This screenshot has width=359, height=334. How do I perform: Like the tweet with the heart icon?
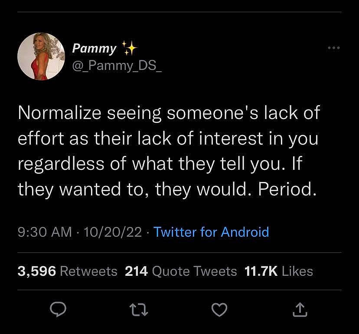[219, 309]
